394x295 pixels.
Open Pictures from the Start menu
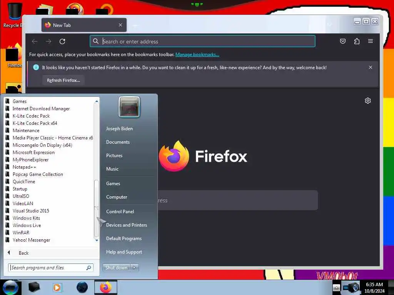114,156
